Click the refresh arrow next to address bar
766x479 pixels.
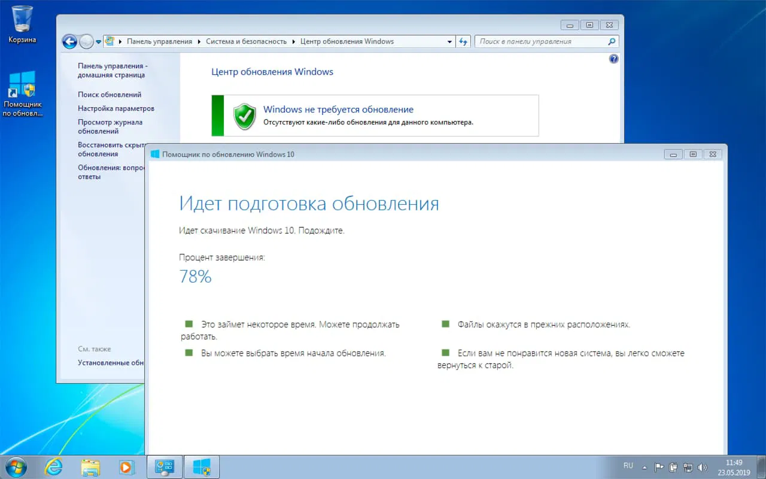pyautogui.click(x=463, y=41)
